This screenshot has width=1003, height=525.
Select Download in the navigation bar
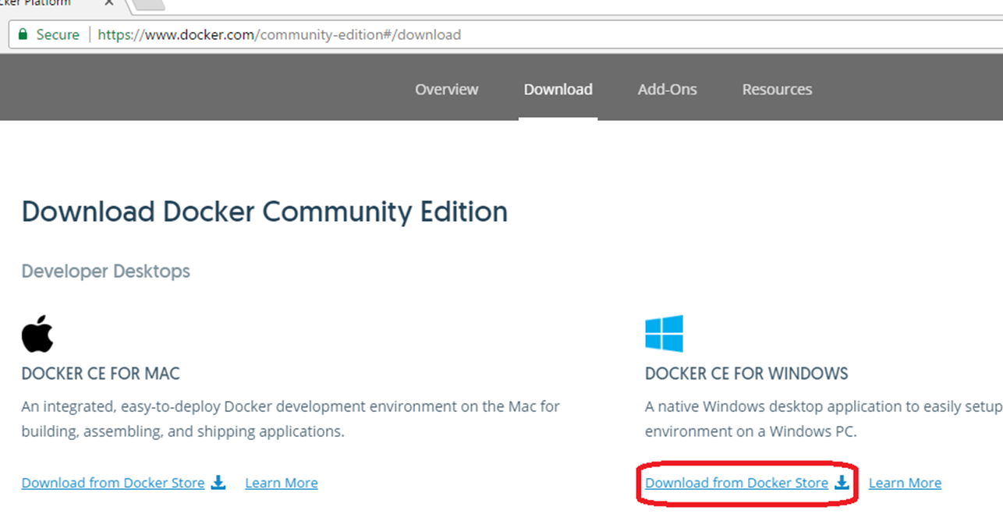tap(558, 89)
